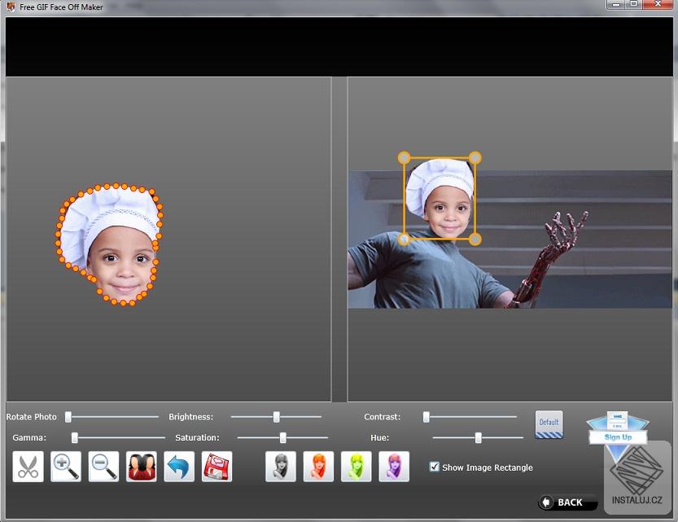Click the Saturation slider handle
The image size is (678, 522).
[282, 437]
